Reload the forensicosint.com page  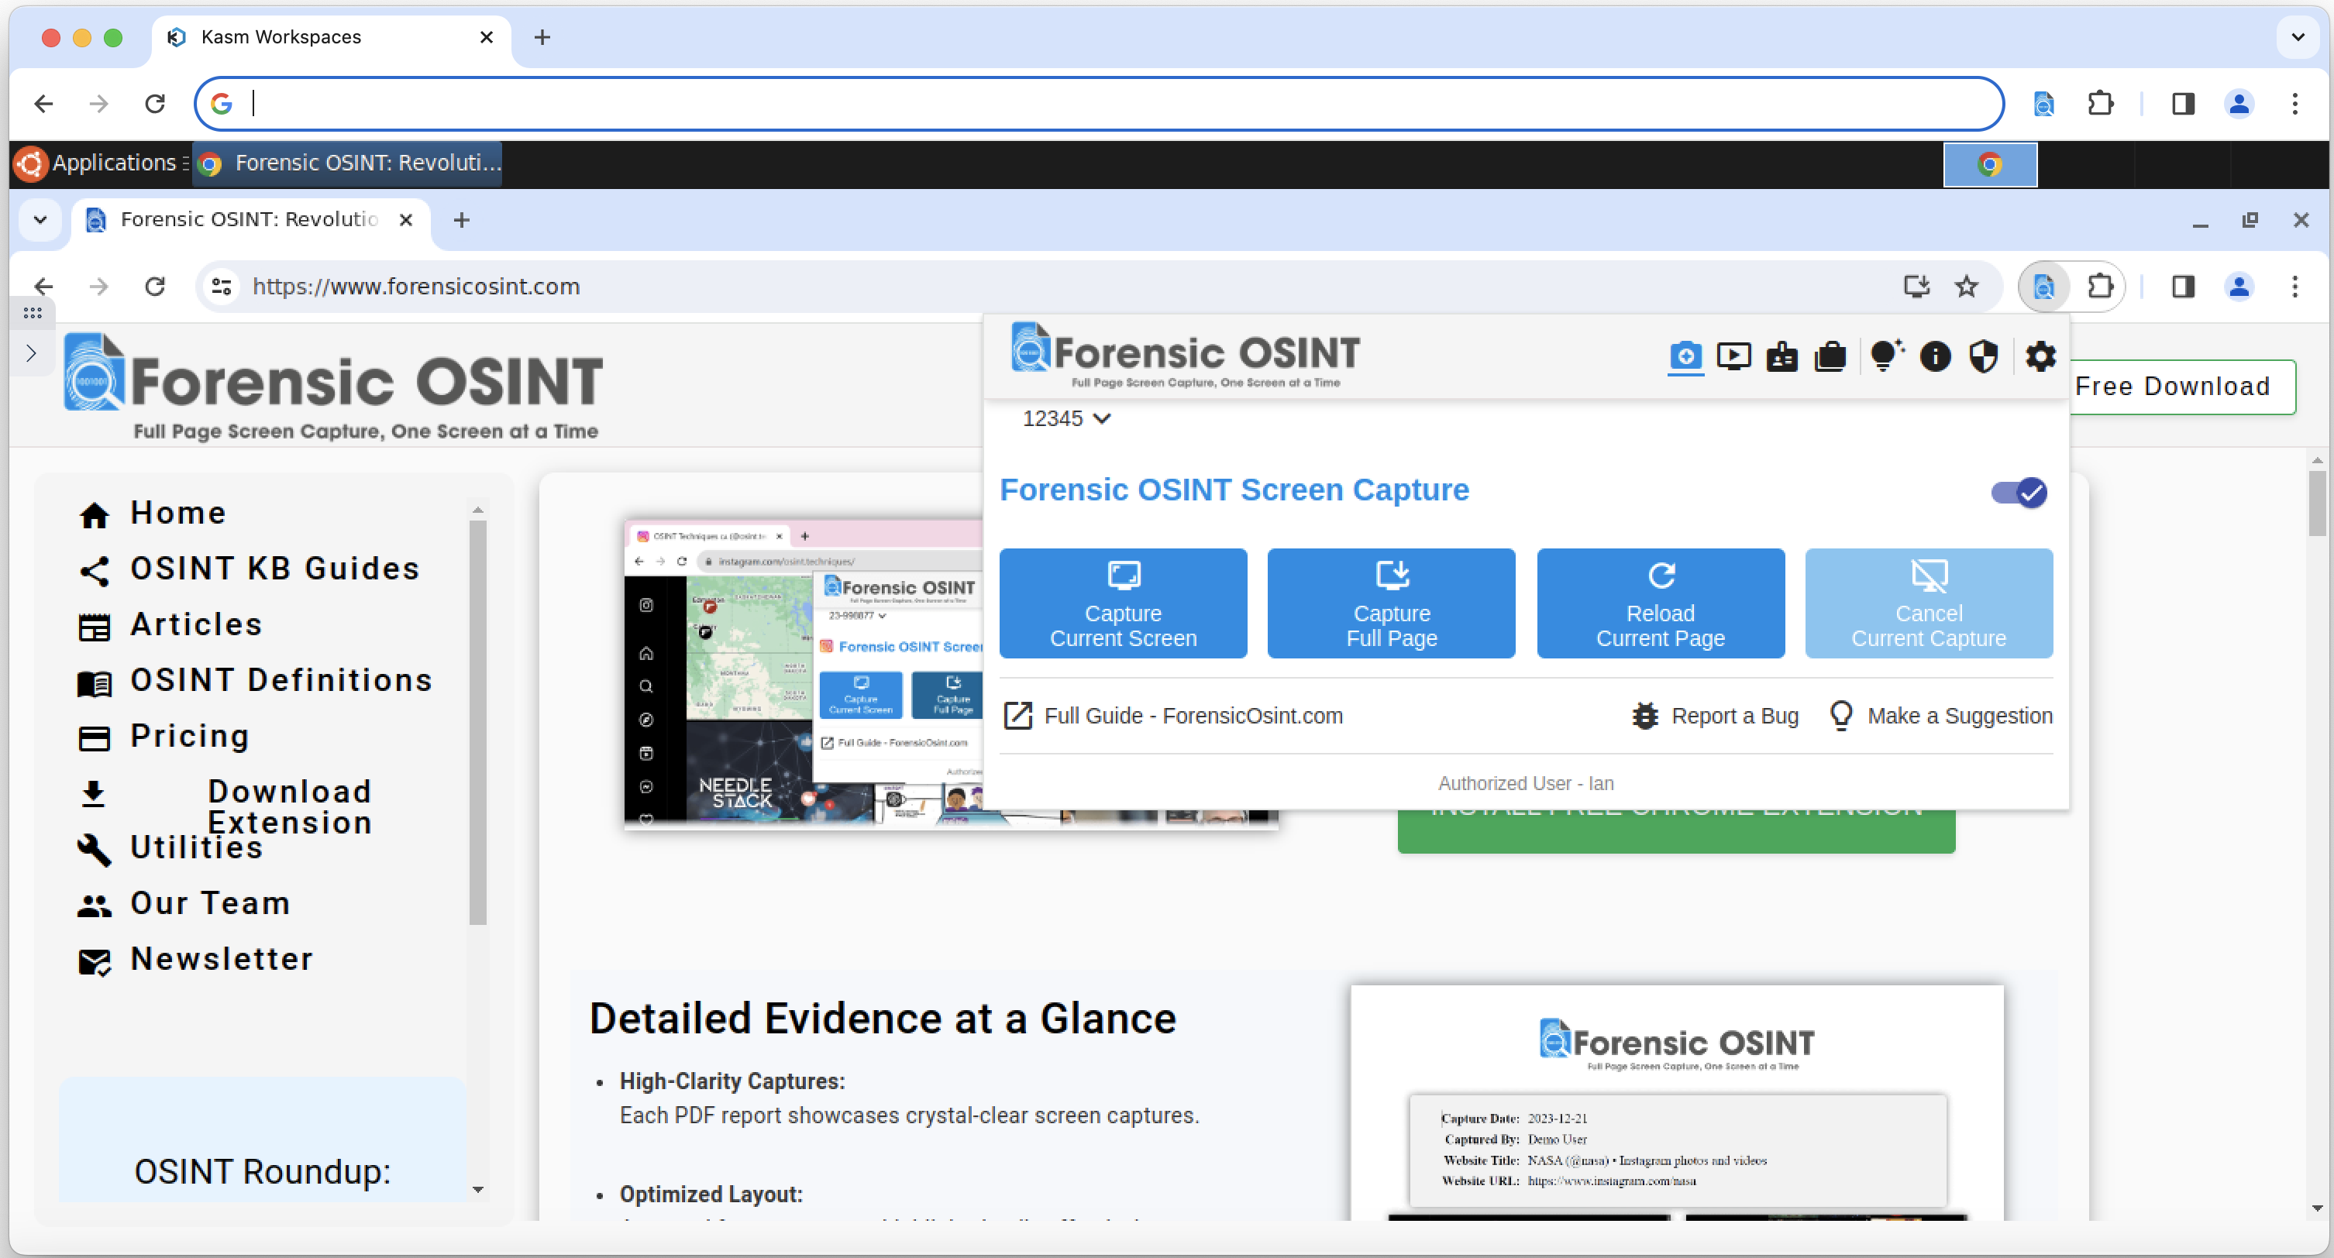pyautogui.click(x=155, y=287)
